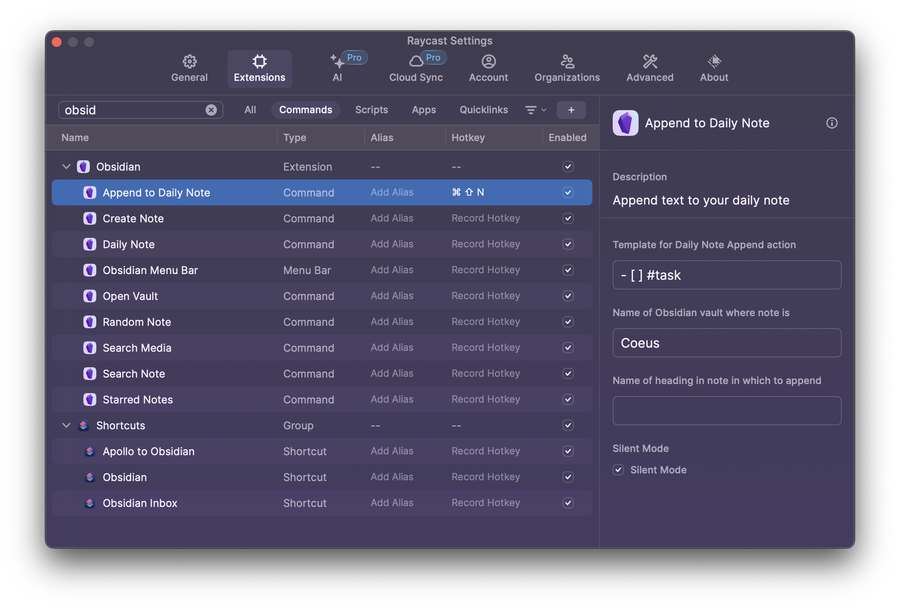This screenshot has width=900, height=608.
Task: Add Alias for Append to Daily Note
Action: point(392,192)
